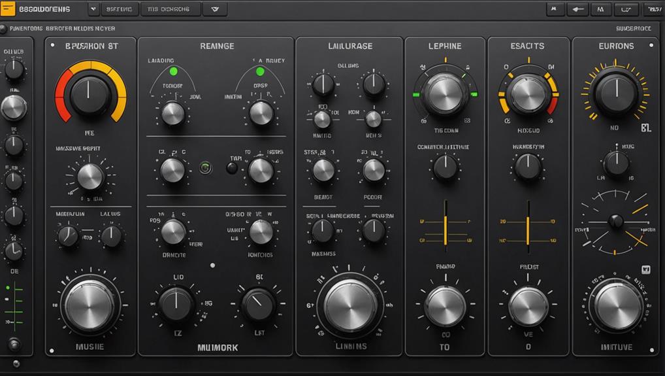Click the UEII S small silver knob
The width and height of the screenshot is (665, 376).
coord(373,120)
